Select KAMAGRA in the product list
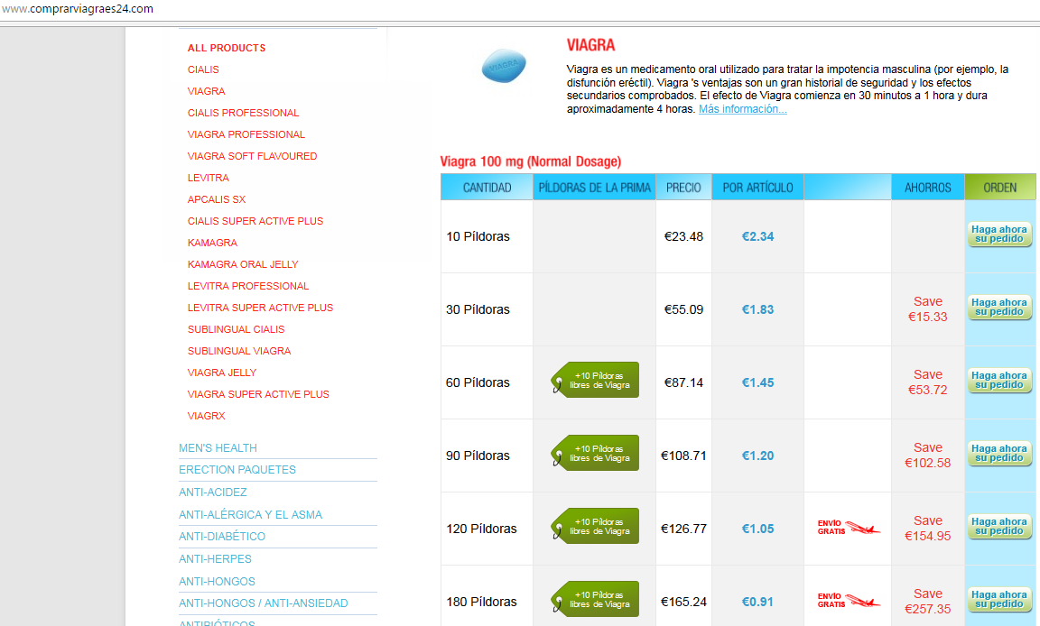 coord(212,243)
